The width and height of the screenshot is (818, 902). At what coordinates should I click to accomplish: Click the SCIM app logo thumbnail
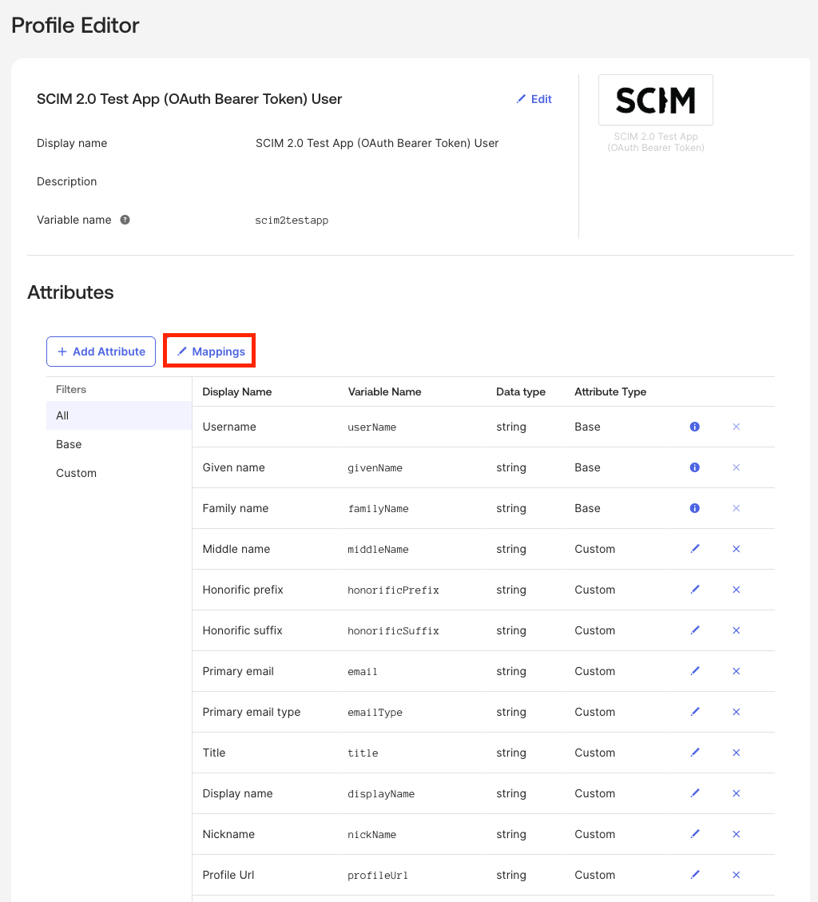click(x=656, y=100)
